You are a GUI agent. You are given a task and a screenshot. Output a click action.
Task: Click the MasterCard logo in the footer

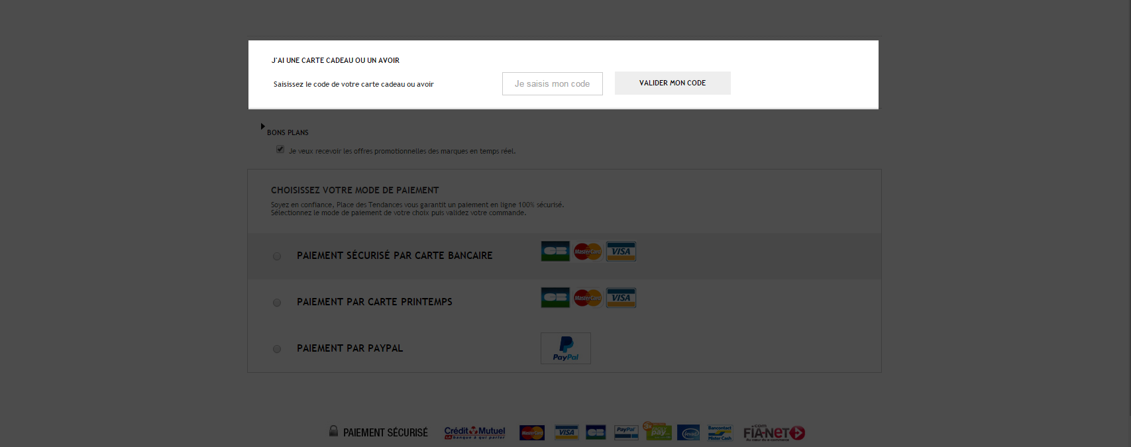[532, 433]
